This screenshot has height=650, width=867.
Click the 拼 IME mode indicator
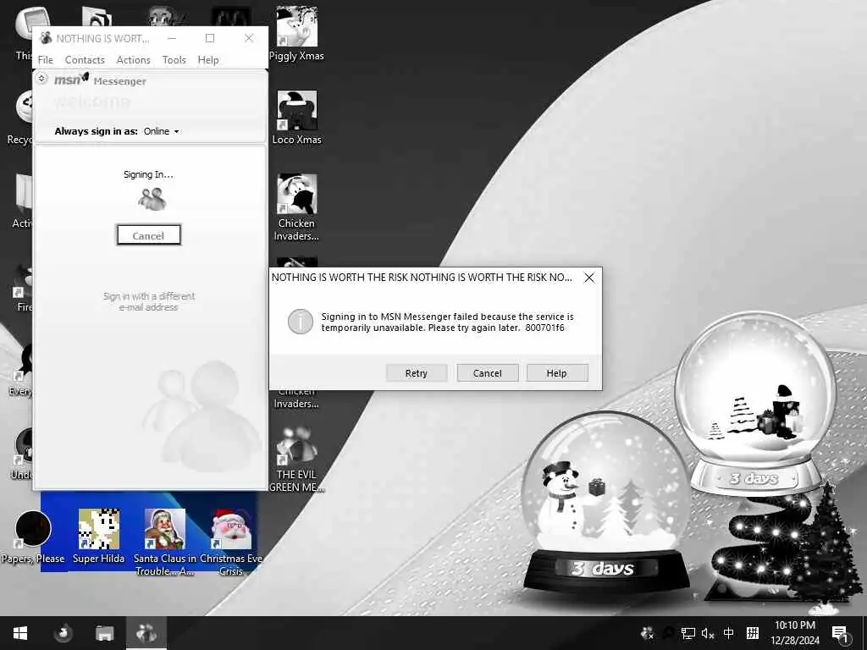(753, 633)
